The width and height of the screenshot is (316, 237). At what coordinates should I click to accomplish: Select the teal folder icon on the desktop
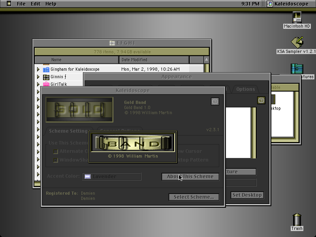[x=297, y=68]
